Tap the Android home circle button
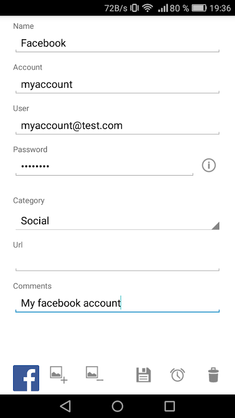Screen dimensions: 235x418 117,406
